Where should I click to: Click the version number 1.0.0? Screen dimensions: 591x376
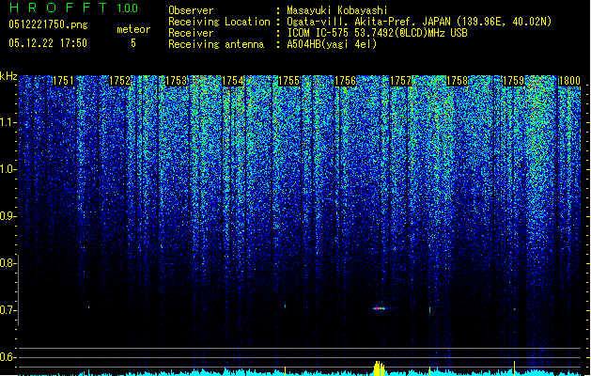128,8
